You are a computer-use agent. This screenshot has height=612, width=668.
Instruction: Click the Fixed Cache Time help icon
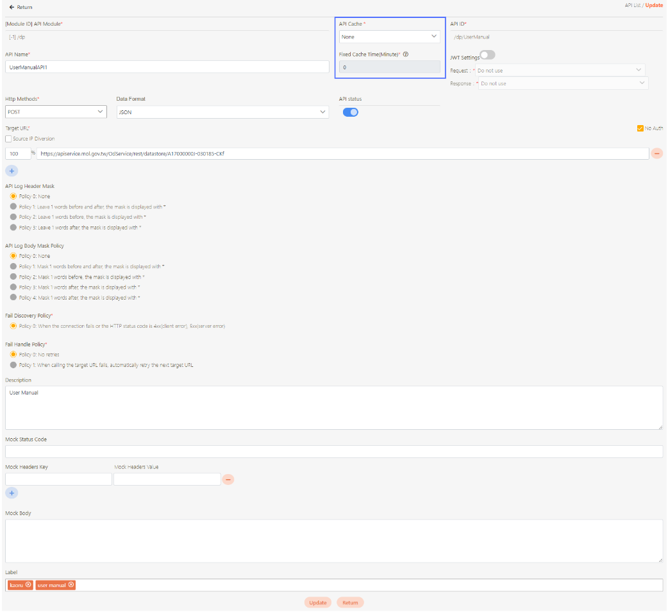click(406, 54)
